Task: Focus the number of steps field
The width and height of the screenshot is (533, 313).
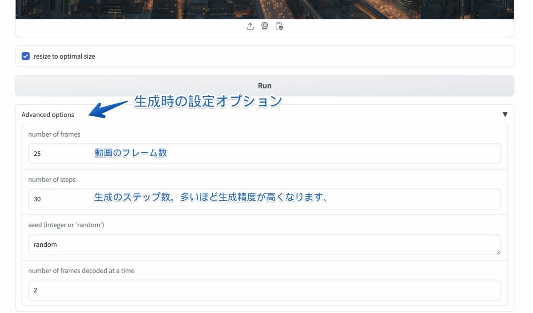Action: 265,199
